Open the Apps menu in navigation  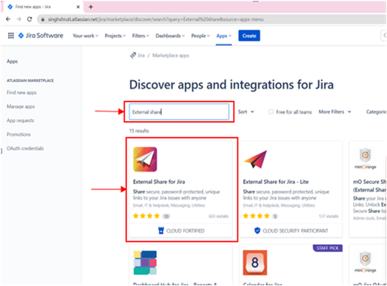(x=224, y=36)
